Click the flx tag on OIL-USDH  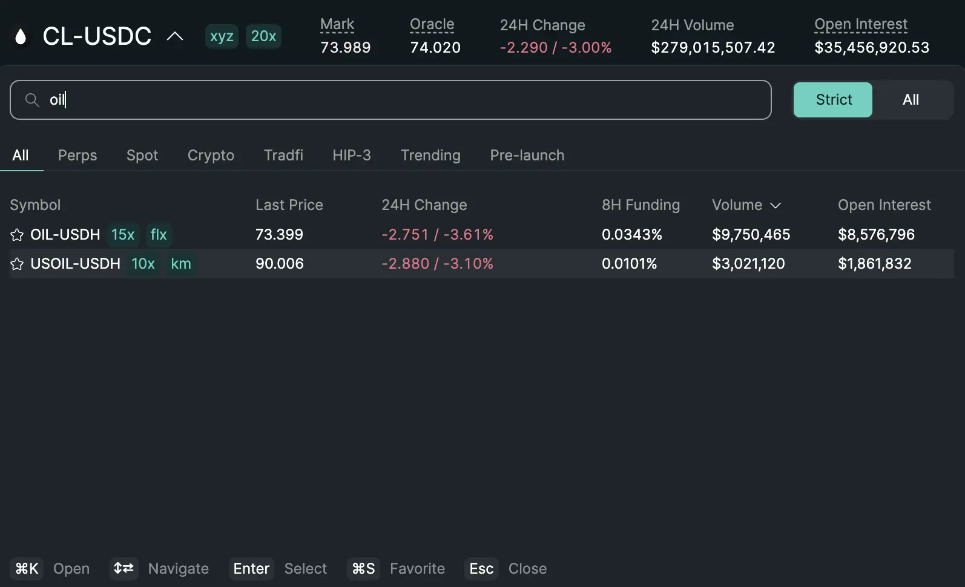click(158, 235)
